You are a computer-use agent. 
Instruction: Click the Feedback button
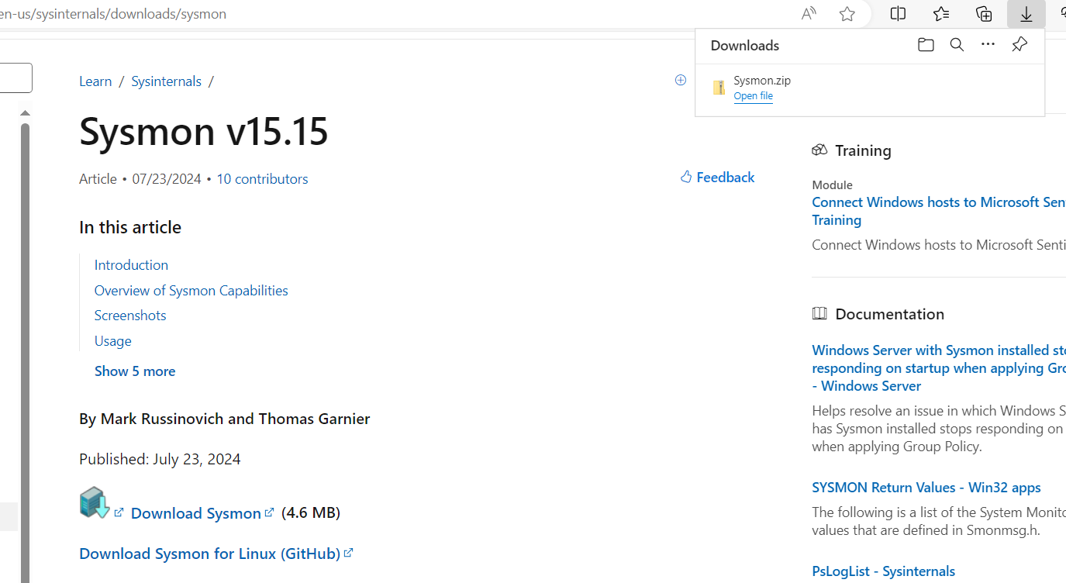coord(717,177)
